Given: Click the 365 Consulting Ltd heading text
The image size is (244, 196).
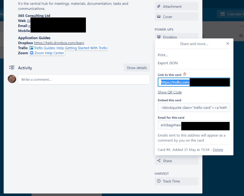Looking at the screenshot, I should [x=34, y=16].
